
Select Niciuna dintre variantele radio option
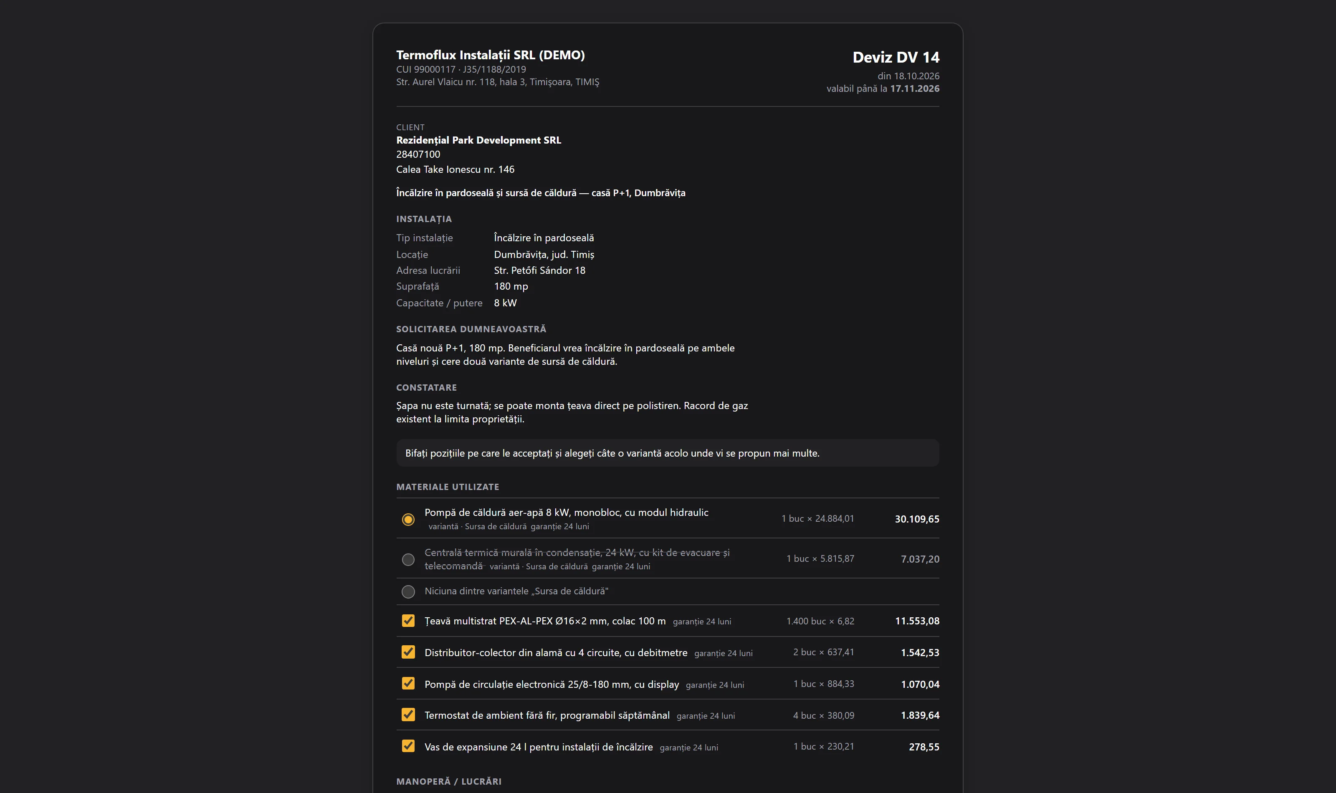(x=408, y=591)
